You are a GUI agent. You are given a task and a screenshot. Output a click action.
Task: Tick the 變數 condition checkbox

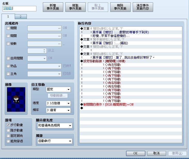[8, 43]
